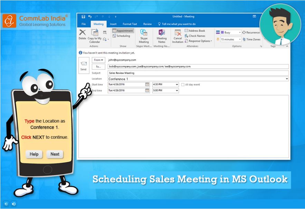Open the Review tab
Screen dimensions: 305x209
coord(147,24)
